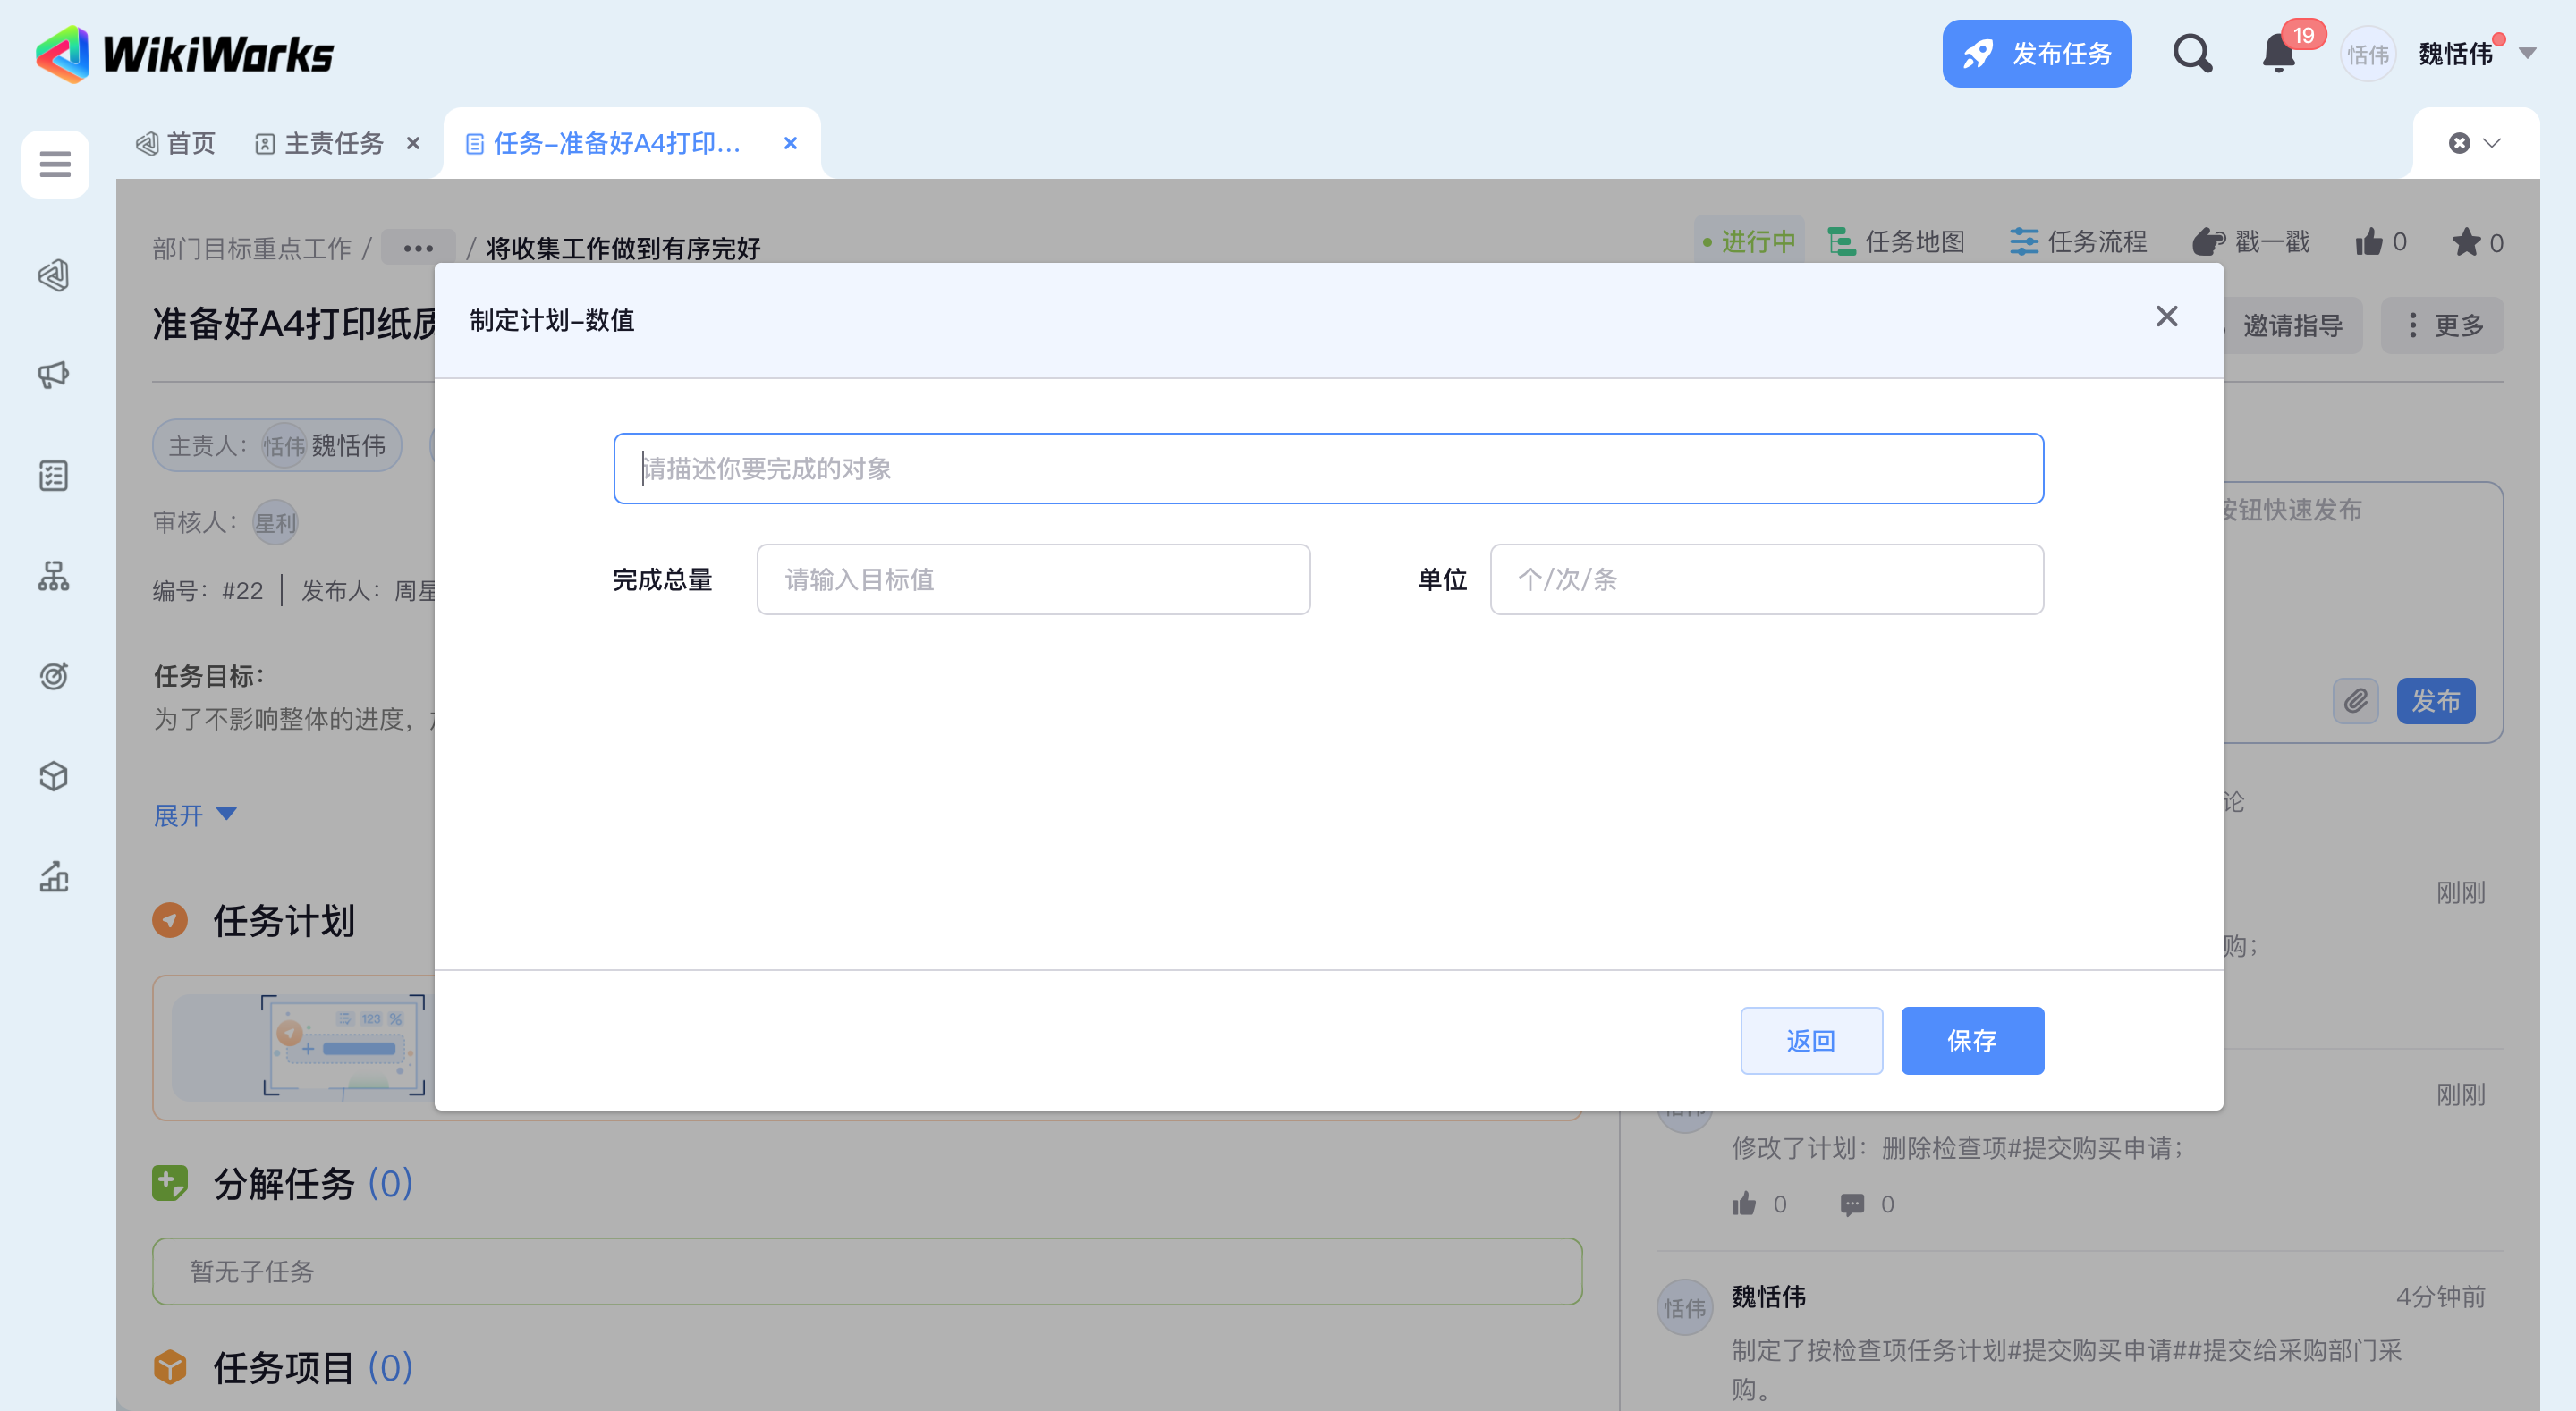Click the 保存 button
Viewport: 2576px width, 1411px height.
coord(1971,1041)
